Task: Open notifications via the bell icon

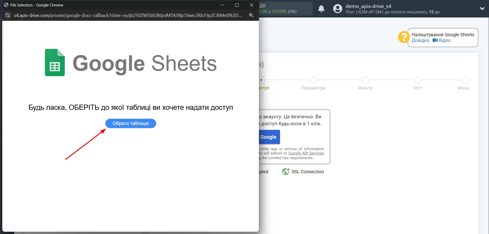Action: [321, 8]
